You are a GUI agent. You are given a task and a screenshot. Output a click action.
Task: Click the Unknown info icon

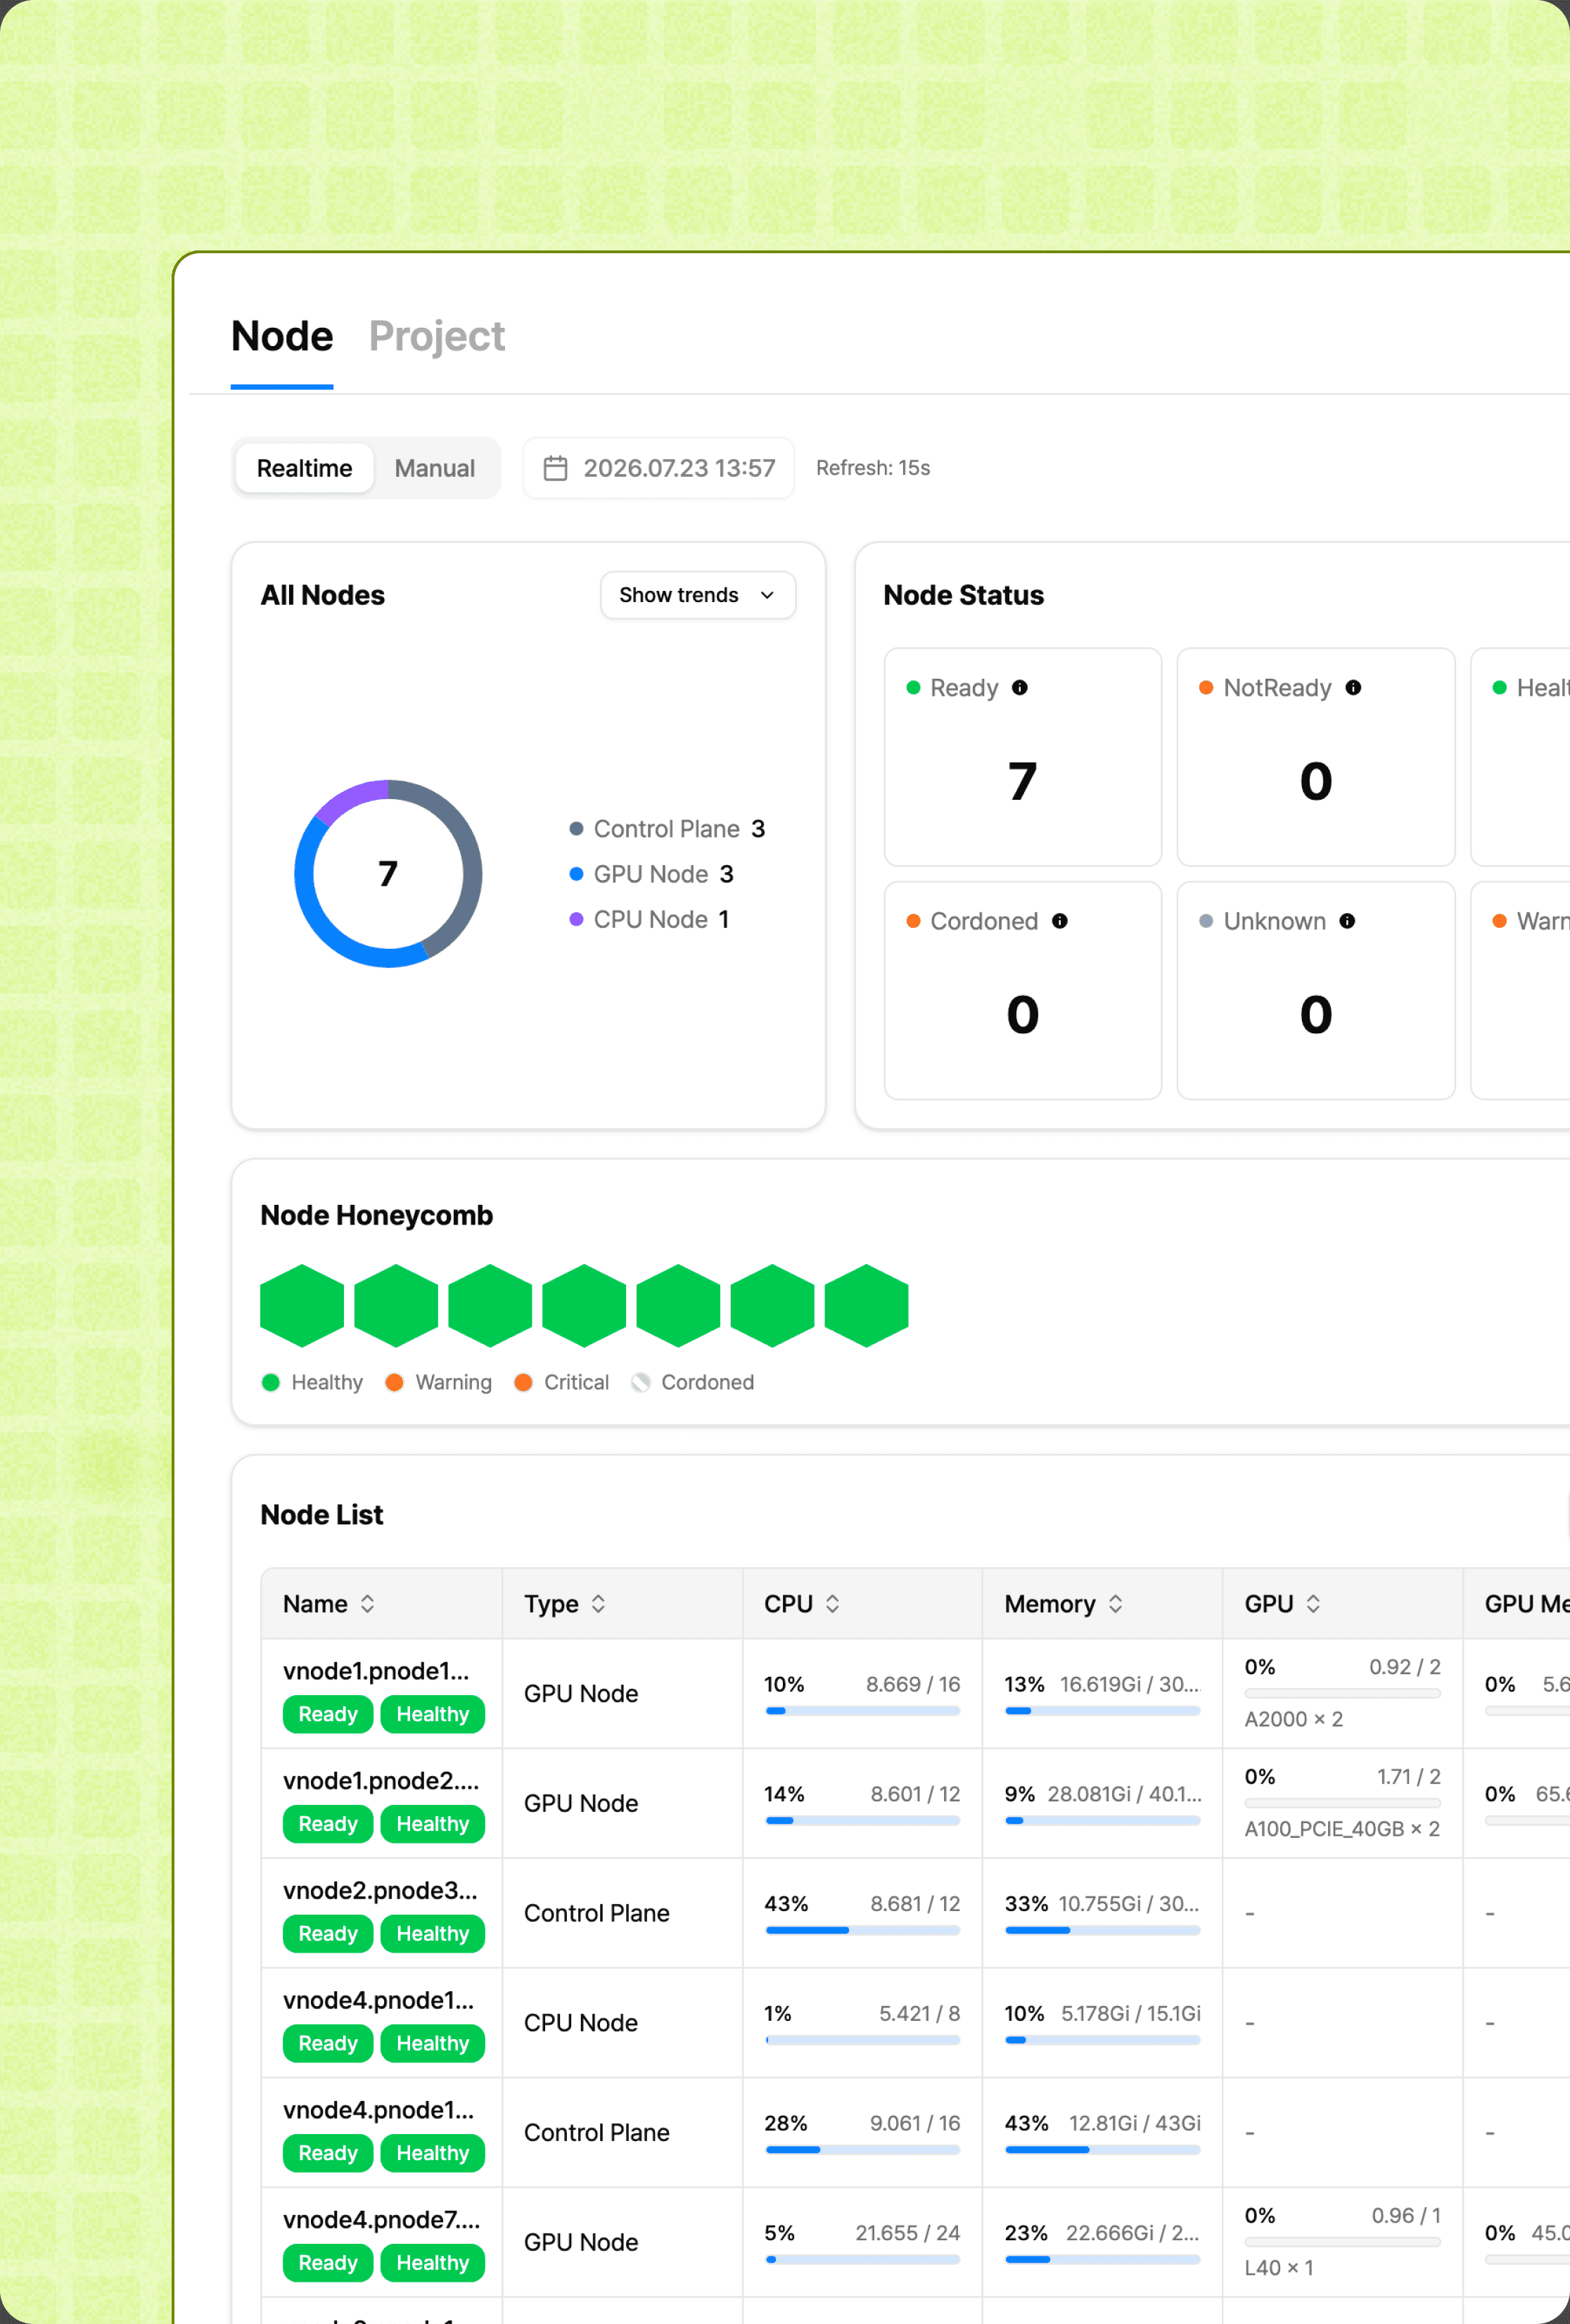click(1346, 921)
